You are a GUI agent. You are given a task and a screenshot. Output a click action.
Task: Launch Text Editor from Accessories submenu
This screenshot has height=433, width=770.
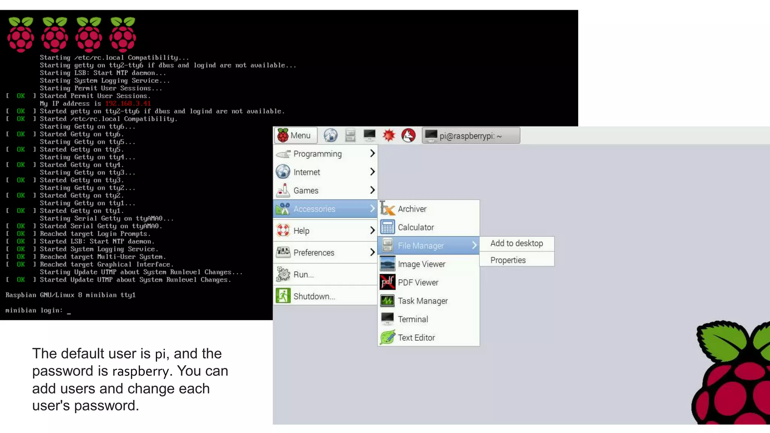point(429,338)
